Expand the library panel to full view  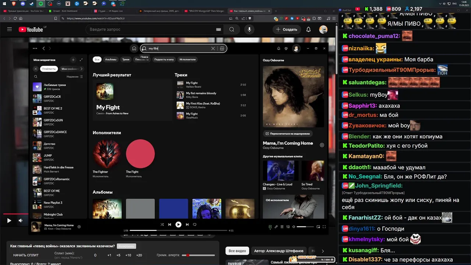pyautogui.click(x=81, y=60)
